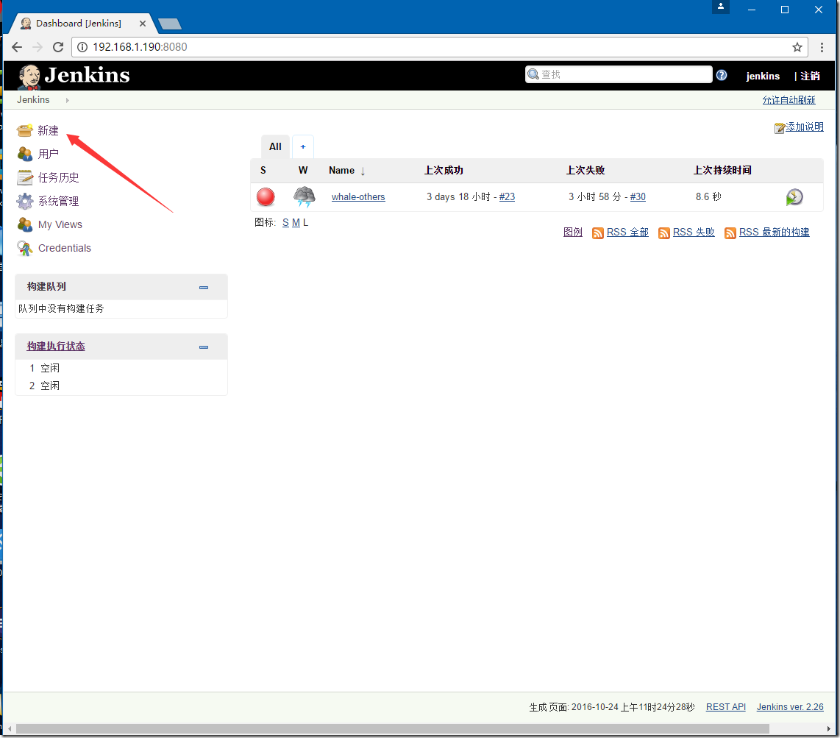The image size is (840, 738).
Task: Click the horizontal scrollbar at bottom
Action: [393, 729]
